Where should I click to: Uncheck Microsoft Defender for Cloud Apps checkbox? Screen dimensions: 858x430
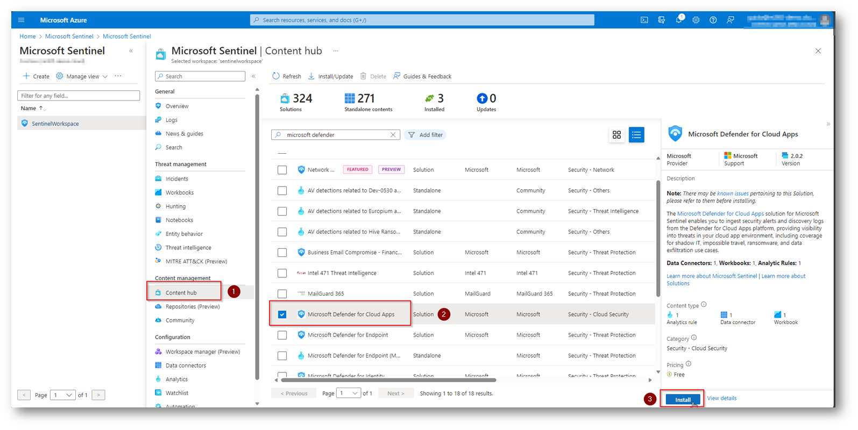(x=282, y=314)
